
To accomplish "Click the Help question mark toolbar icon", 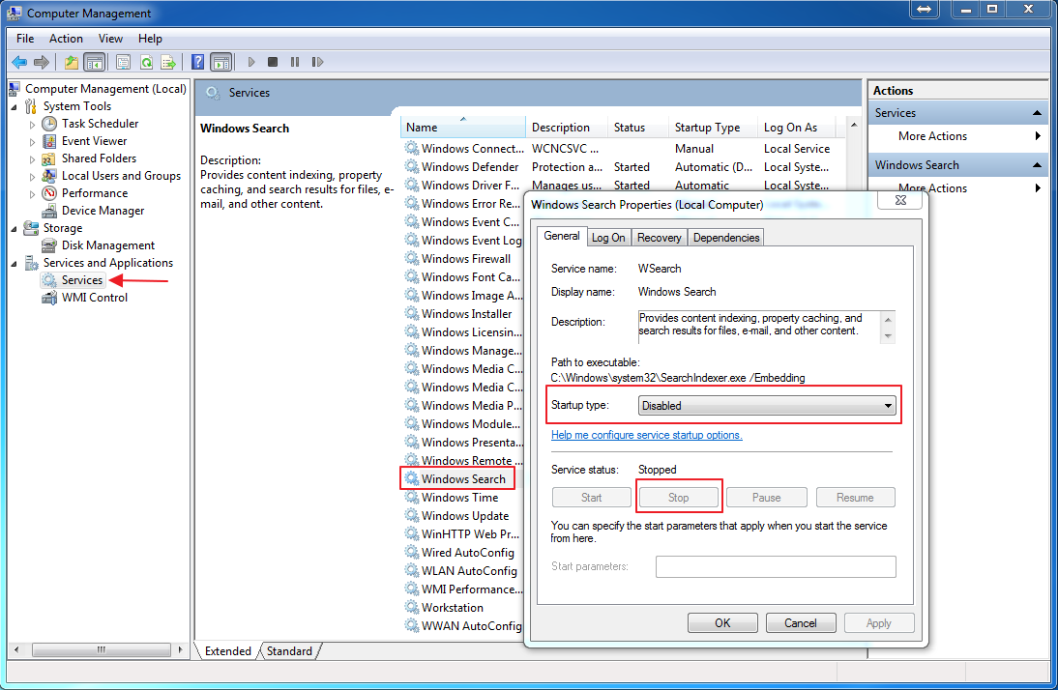I will click(x=197, y=62).
